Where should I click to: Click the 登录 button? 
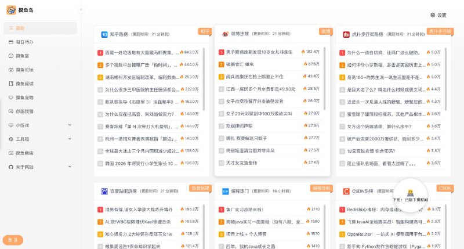tap(13, 240)
